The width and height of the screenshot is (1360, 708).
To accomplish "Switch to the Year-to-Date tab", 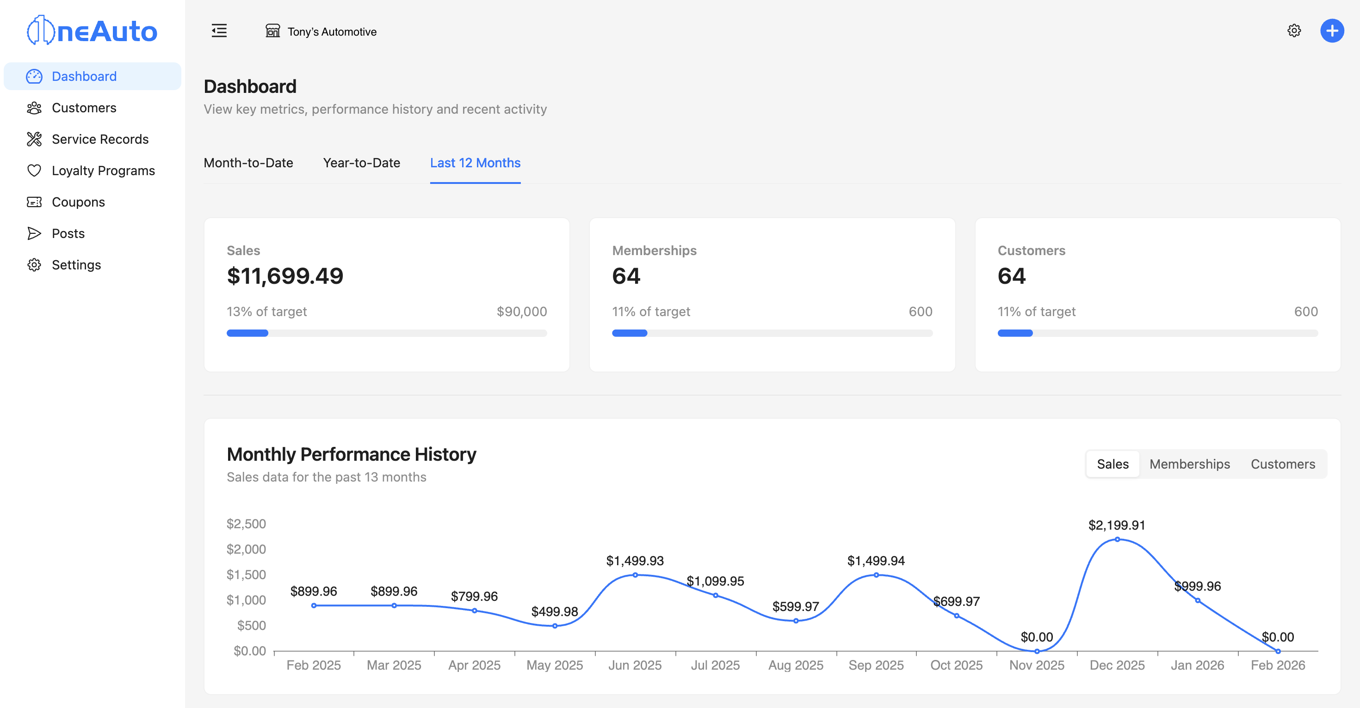I will 361,163.
